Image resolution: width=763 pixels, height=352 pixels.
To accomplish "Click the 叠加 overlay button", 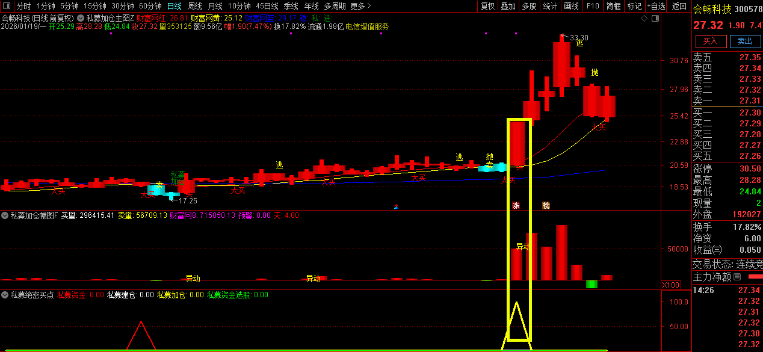I will (x=508, y=6).
